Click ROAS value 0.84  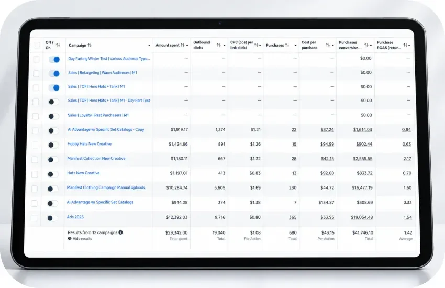[406, 130]
